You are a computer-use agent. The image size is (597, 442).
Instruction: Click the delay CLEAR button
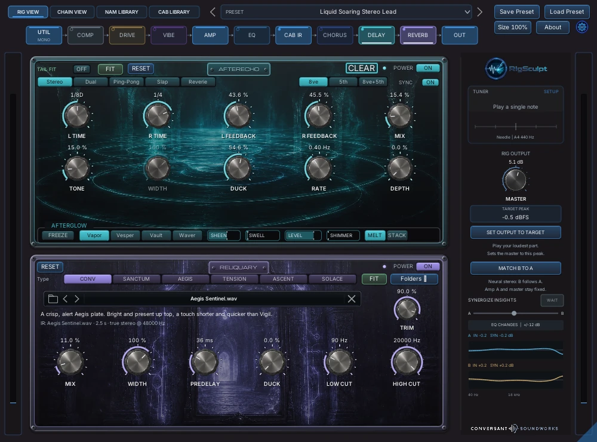(x=361, y=68)
